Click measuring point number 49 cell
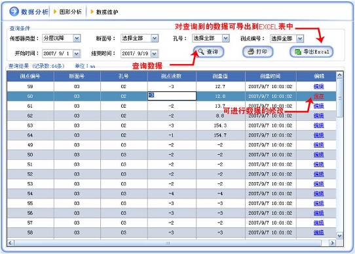The height and width of the screenshot is (254, 355). 30,145
